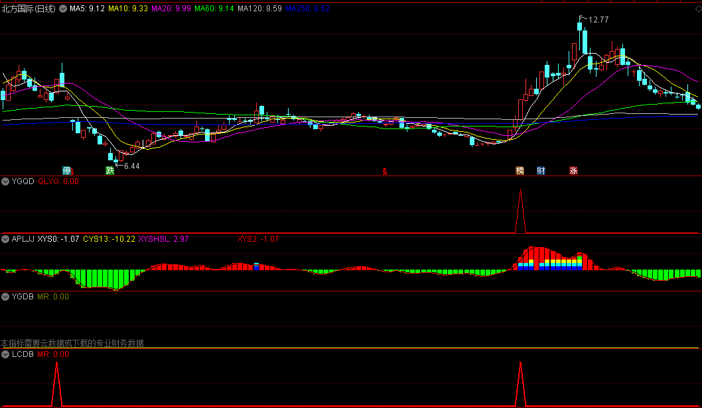Open the APLJJ indicator dropdown arrow

[x=5, y=239]
